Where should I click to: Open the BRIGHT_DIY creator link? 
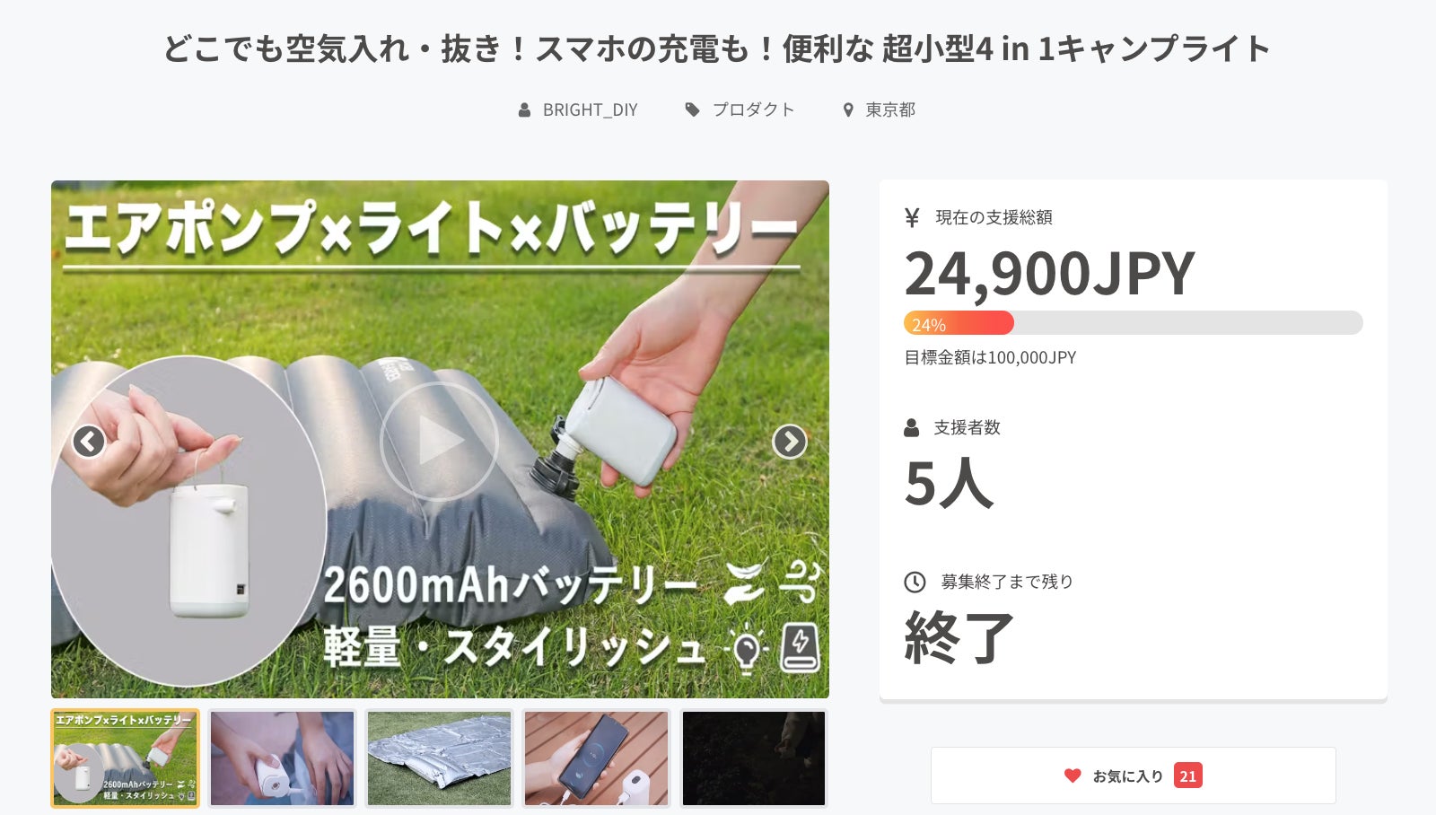coord(590,110)
